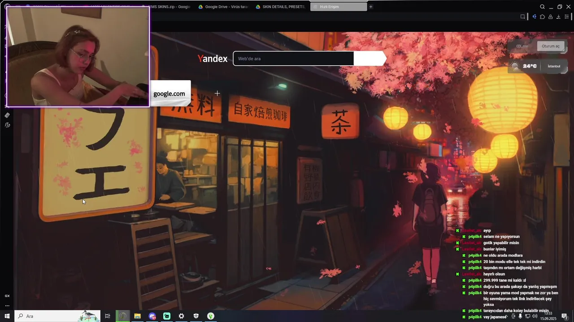
Task: Open File Explorer from the taskbar
Action: click(x=137, y=316)
